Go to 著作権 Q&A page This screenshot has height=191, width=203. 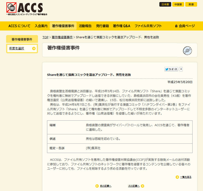click(x=122, y=26)
